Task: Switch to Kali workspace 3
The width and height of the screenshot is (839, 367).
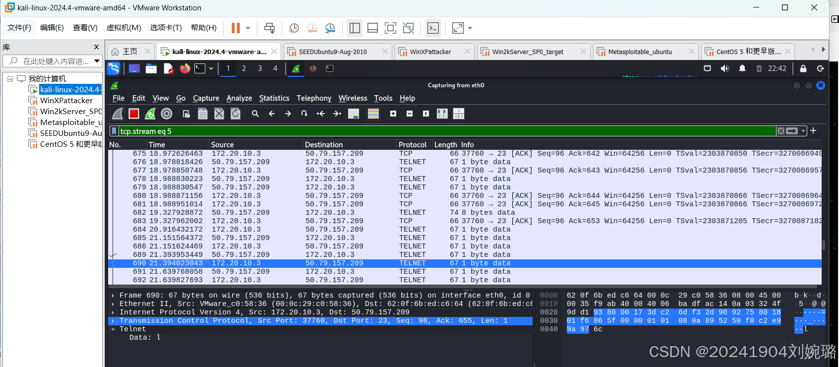Action: point(259,68)
